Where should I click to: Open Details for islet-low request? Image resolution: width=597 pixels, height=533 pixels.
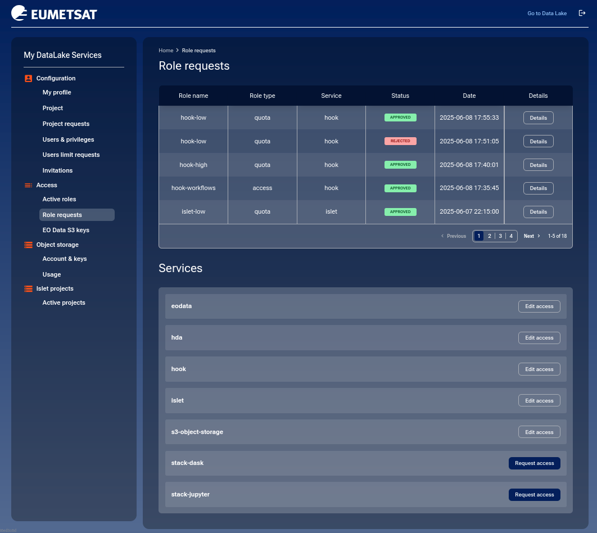click(538, 211)
